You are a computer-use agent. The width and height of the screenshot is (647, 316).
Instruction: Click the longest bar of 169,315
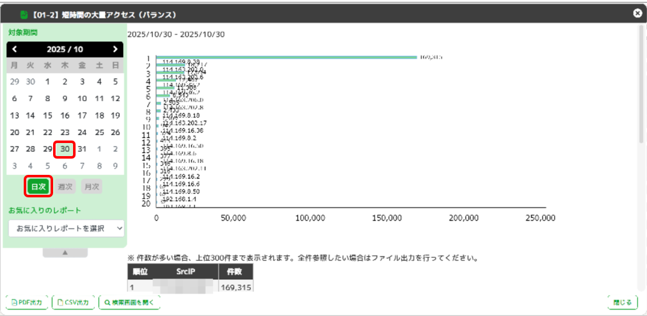287,57
